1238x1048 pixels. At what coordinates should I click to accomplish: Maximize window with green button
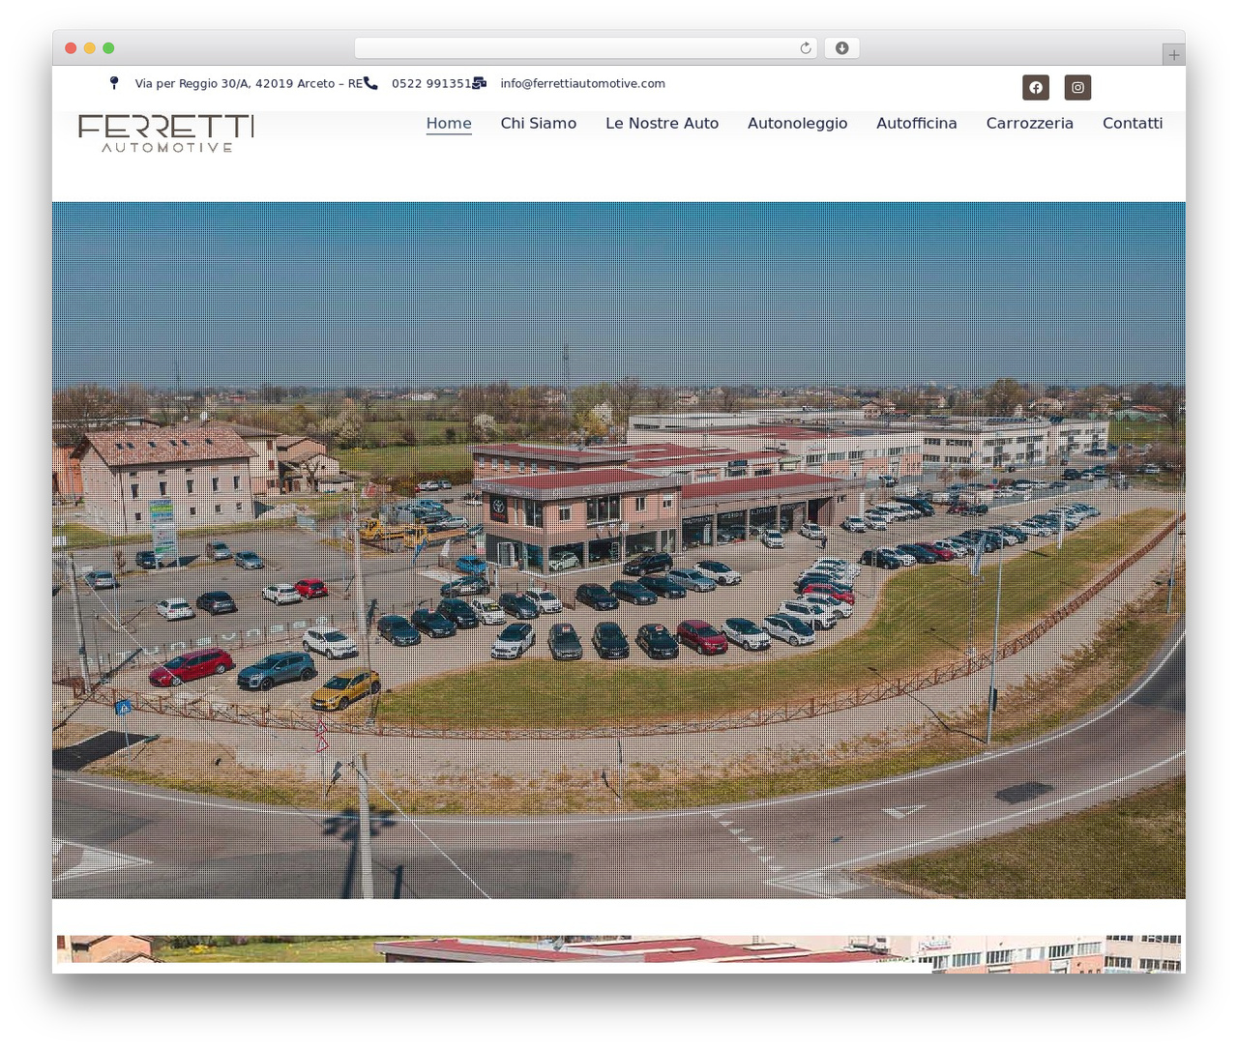(108, 48)
